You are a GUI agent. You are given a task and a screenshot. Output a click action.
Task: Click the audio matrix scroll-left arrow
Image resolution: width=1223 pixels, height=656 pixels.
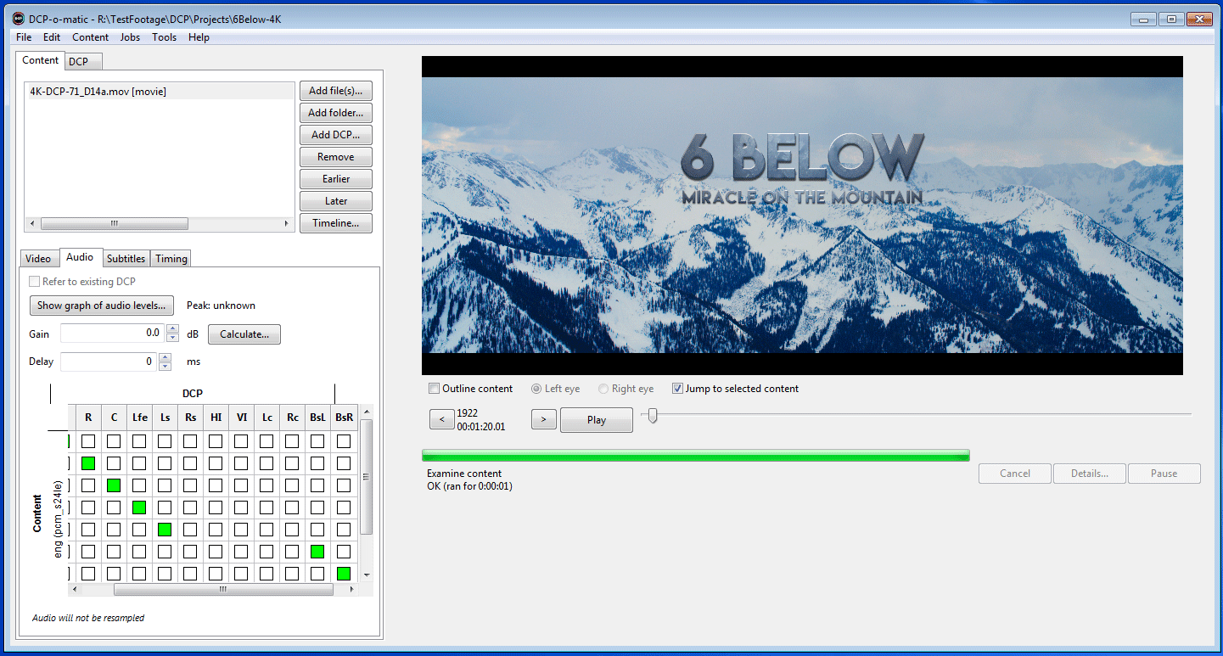(x=74, y=589)
